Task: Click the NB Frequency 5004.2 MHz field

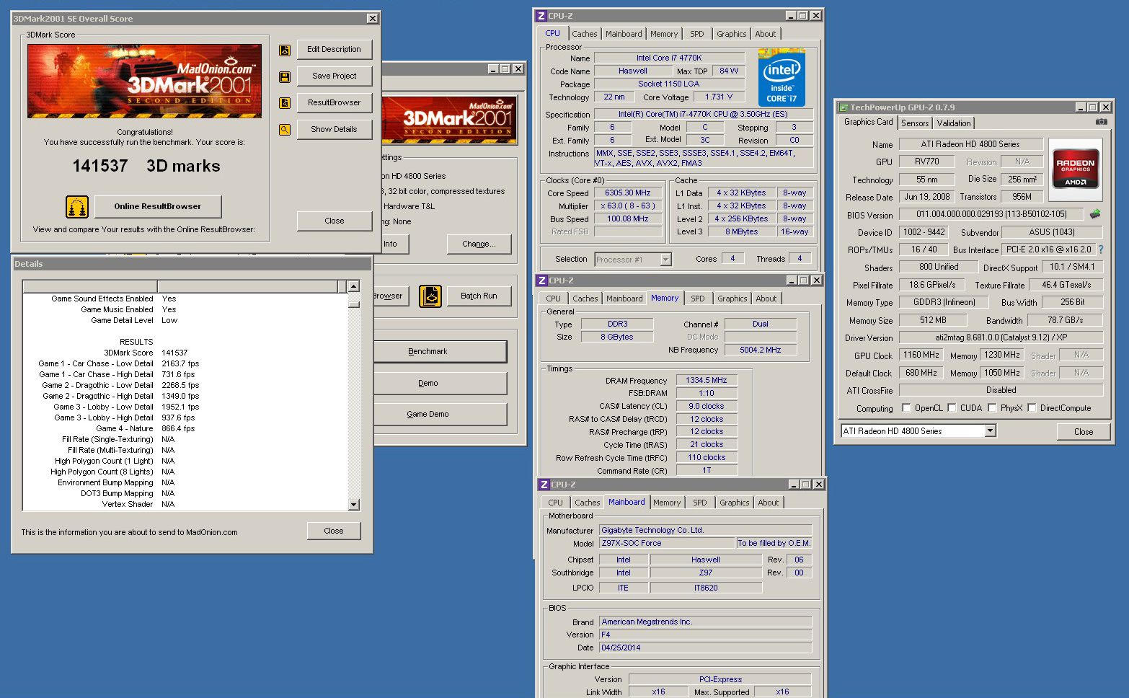Action: coord(761,350)
